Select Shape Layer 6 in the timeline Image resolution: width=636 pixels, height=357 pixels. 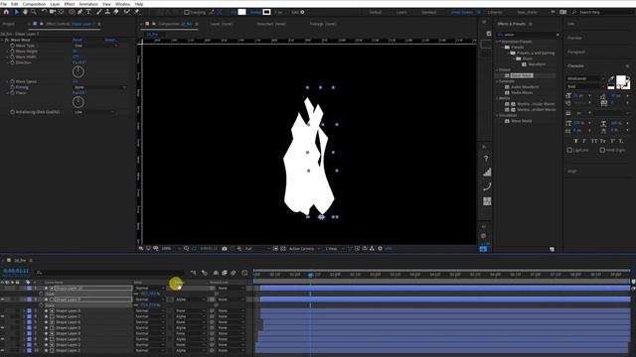pyautogui.click(x=68, y=322)
